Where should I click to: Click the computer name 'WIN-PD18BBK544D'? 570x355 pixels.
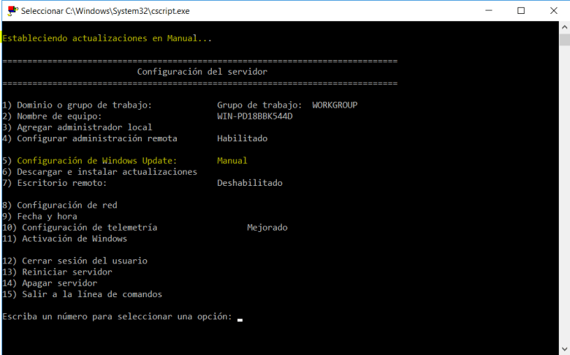point(255,116)
